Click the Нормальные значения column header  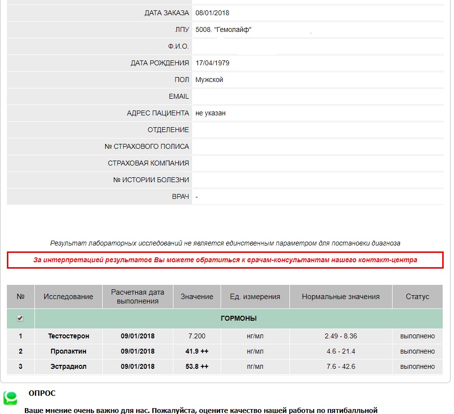(340, 297)
